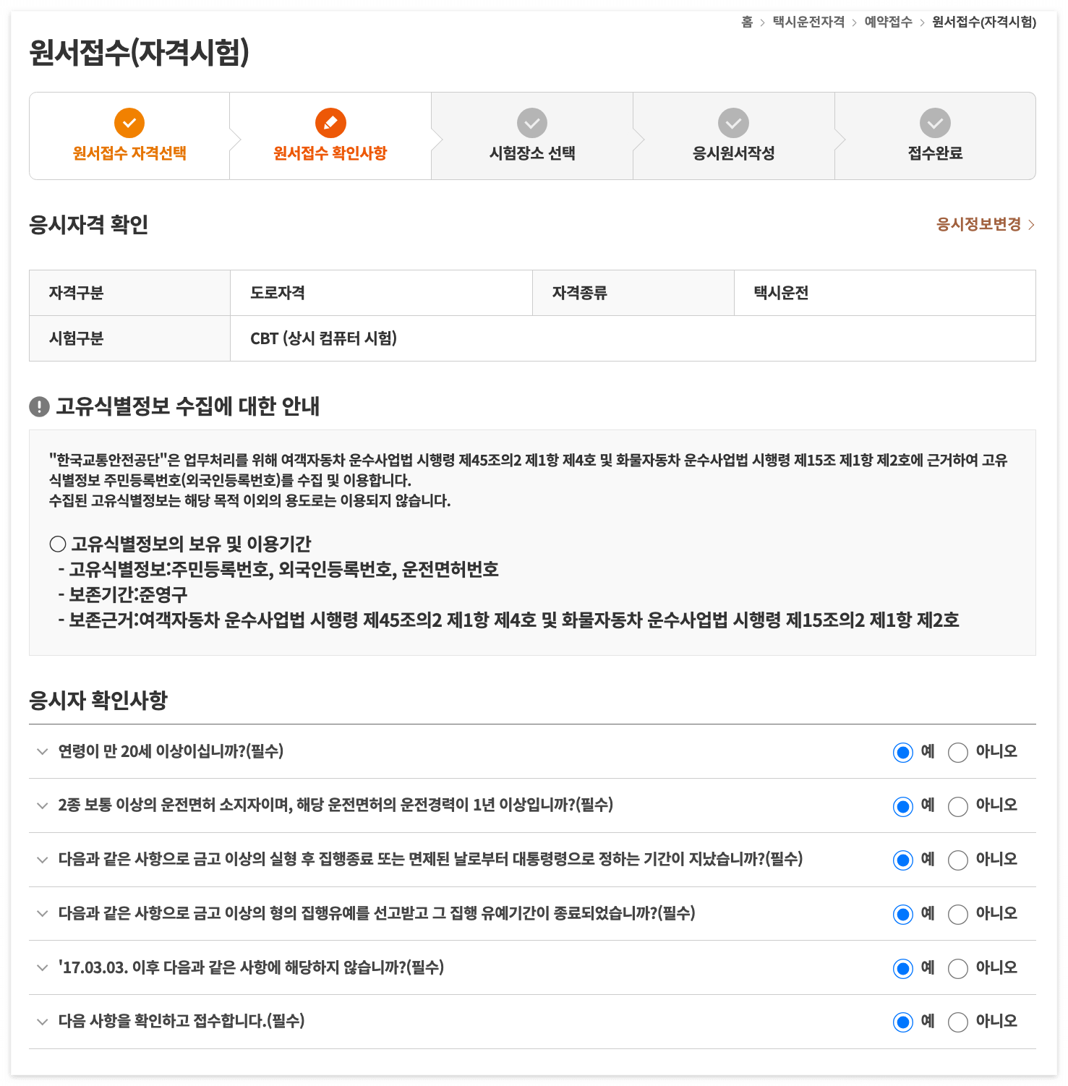
Task: Click the 응시자격 확인 heading
Action: (88, 225)
